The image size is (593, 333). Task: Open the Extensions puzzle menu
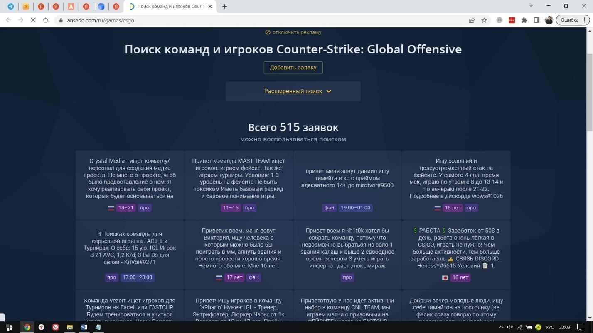524,20
